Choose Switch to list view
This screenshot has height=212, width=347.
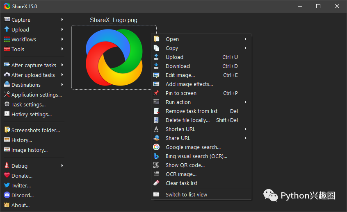click(x=186, y=194)
